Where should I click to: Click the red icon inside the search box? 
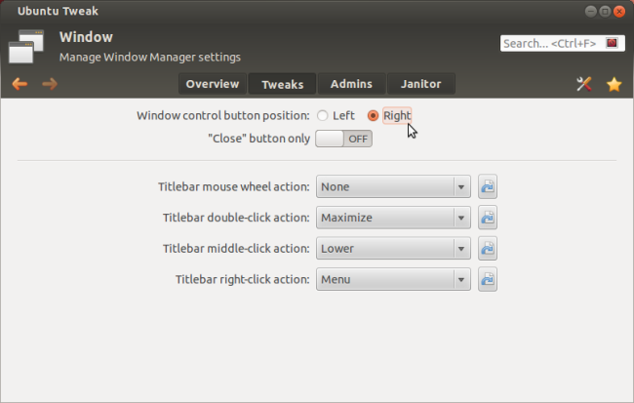[612, 43]
